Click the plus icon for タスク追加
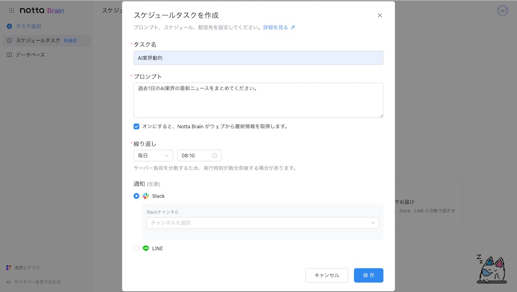Screen dimensions: 517x292 [9, 26]
